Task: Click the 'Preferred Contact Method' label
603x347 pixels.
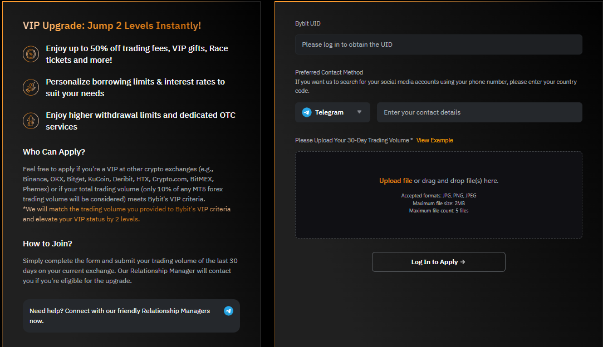Action: coord(329,72)
